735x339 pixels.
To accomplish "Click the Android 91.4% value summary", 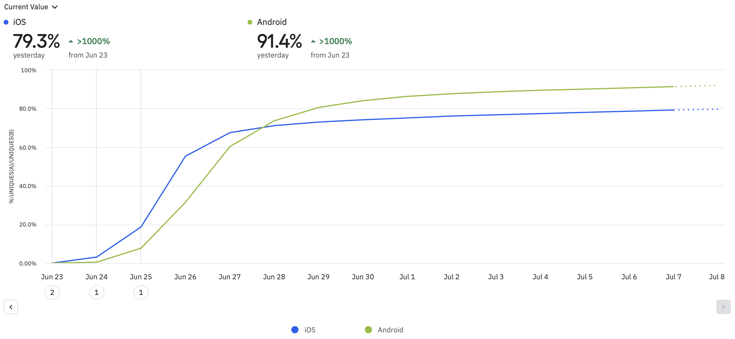I will [279, 41].
